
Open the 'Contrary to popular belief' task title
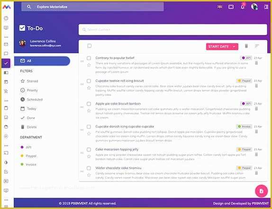115,58
